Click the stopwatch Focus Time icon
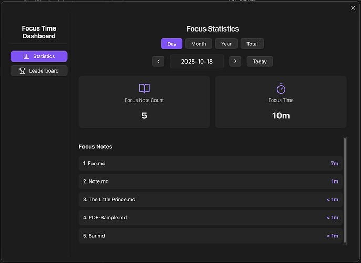The image size is (361, 263). [281, 88]
